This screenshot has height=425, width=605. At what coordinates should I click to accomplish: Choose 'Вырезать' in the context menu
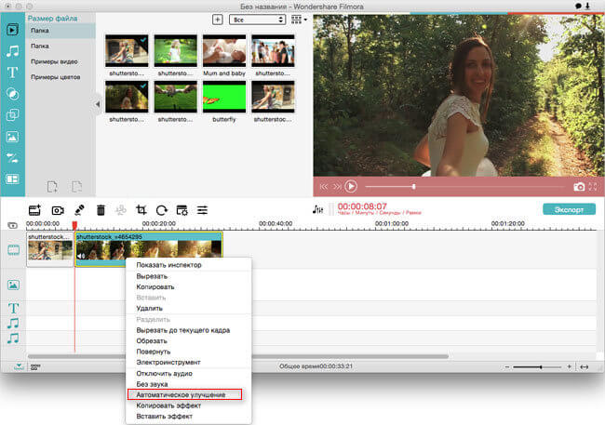pyautogui.click(x=189, y=276)
